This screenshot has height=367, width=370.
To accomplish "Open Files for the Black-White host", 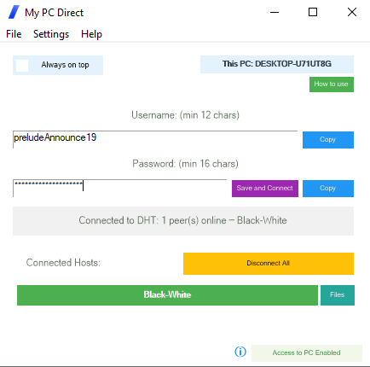I will coord(338,295).
